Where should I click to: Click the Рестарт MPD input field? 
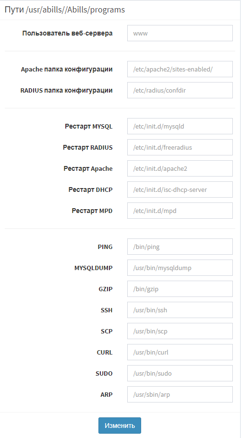tap(180, 211)
